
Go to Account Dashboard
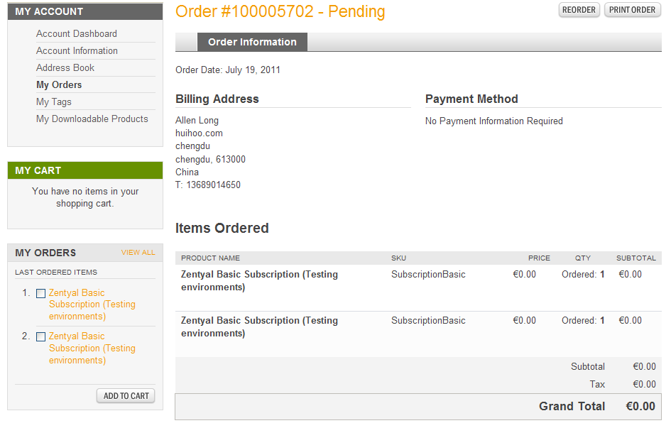tap(77, 33)
